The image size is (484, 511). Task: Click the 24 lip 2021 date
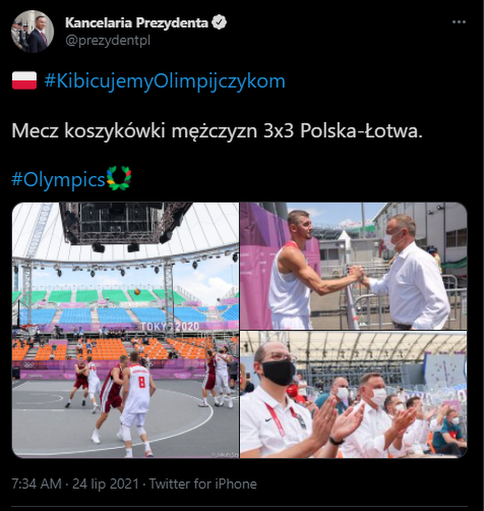(106, 484)
